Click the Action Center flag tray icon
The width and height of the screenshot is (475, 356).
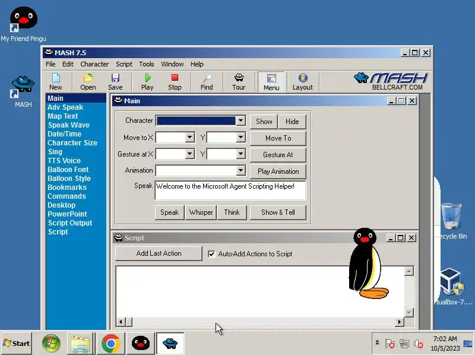pos(390,344)
